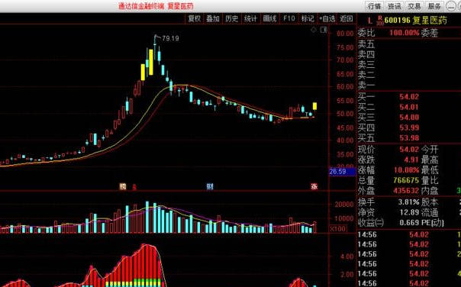This screenshot has width=461, height=287.
Task: Click the L indicator icon beside the stock code
Action: click(370, 21)
